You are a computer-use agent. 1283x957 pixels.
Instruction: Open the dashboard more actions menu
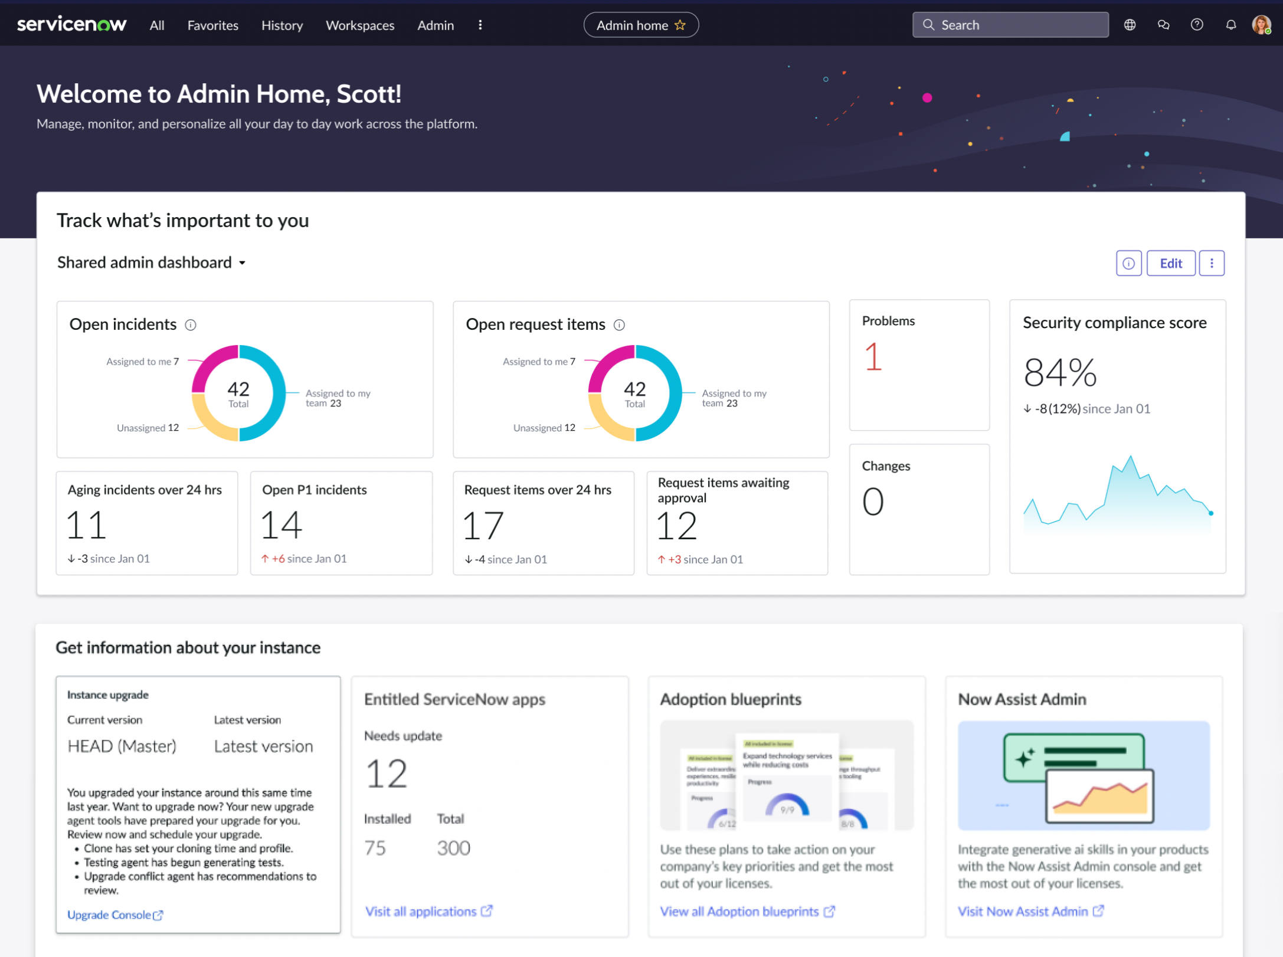1212,263
